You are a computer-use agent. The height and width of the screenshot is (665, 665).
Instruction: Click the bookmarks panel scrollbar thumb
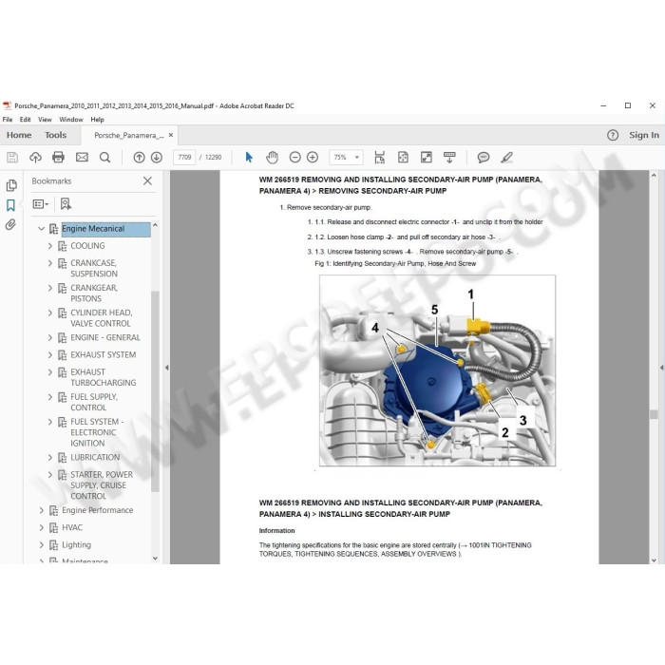pos(155,391)
